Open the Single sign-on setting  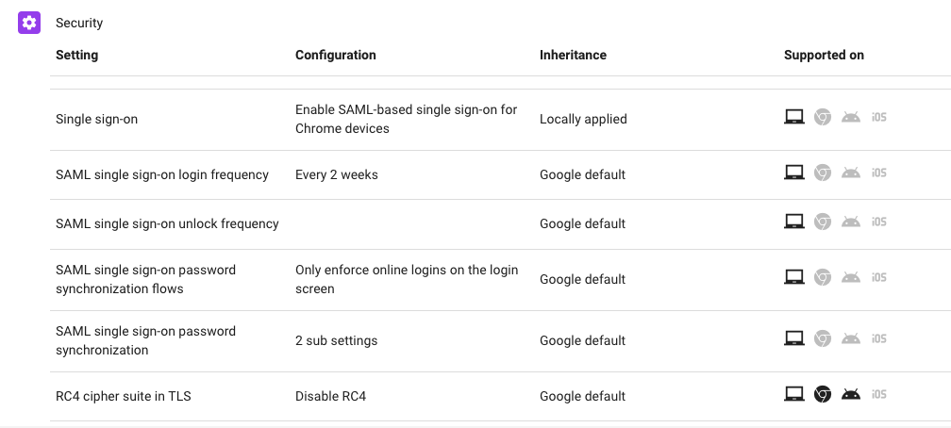pyautogui.click(x=96, y=120)
